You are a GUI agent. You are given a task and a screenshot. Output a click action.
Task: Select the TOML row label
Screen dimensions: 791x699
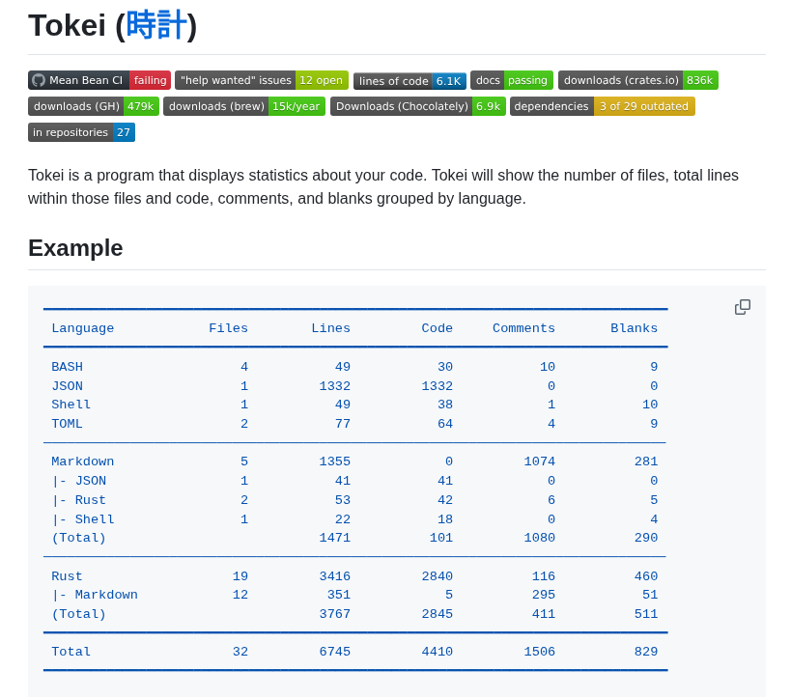tap(67, 424)
